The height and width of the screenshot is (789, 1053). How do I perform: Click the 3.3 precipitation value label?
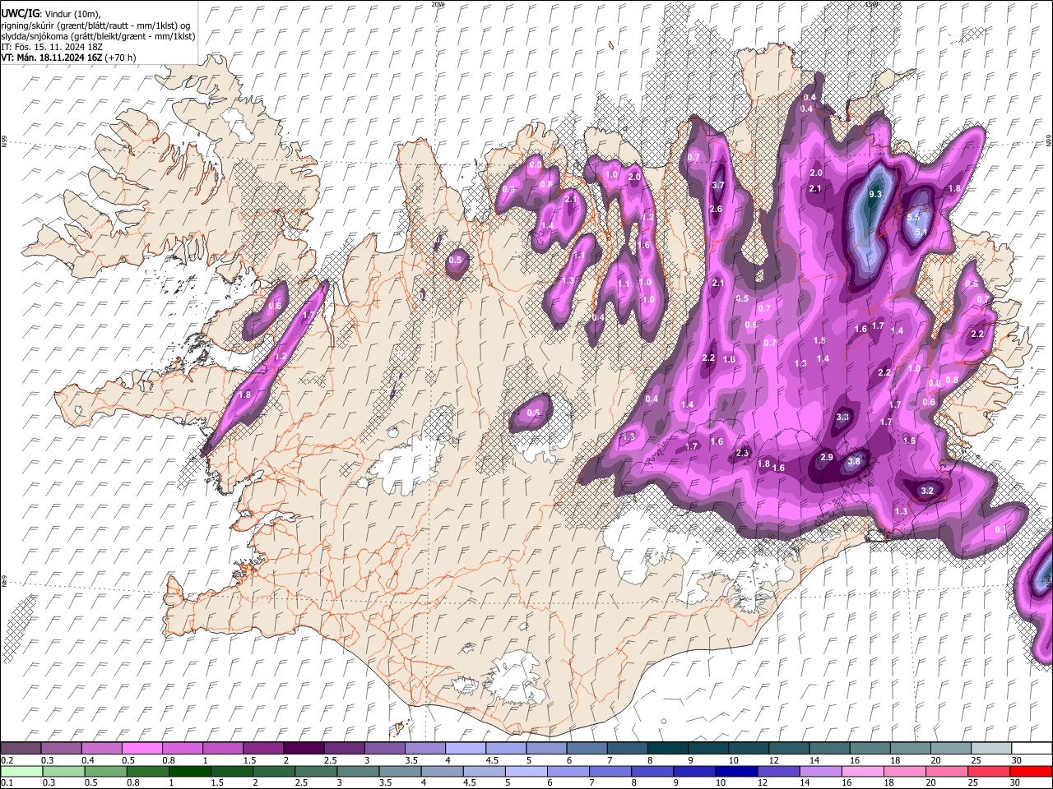pos(842,417)
